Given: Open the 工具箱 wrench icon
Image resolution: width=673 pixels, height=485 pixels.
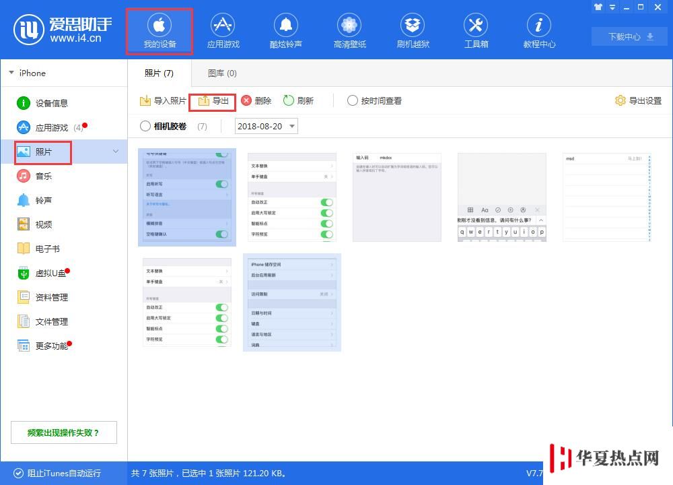Looking at the screenshot, I should [476, 32].
